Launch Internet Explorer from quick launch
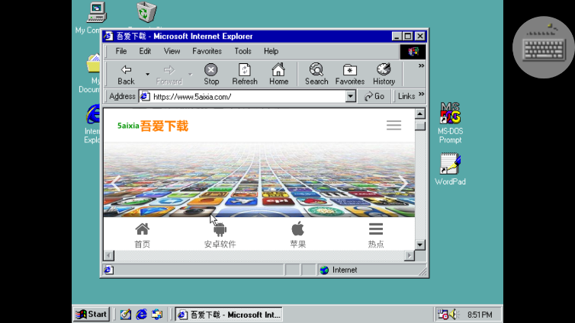Image resolution: width=575 pixels, height=323 pixels. 142,314
